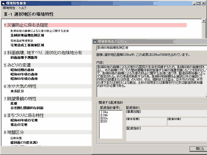Click heading 1 災害防止に係る法指定
Screen dimensions: 207x155
[95, 25]
